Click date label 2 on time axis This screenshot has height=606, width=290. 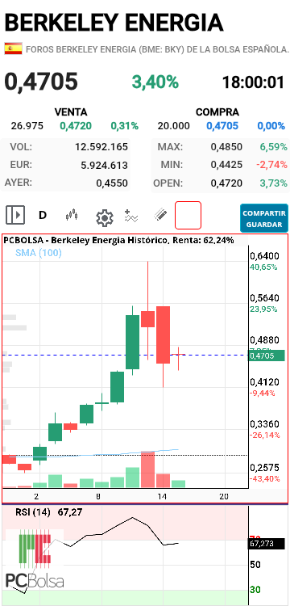coord(36,496)
